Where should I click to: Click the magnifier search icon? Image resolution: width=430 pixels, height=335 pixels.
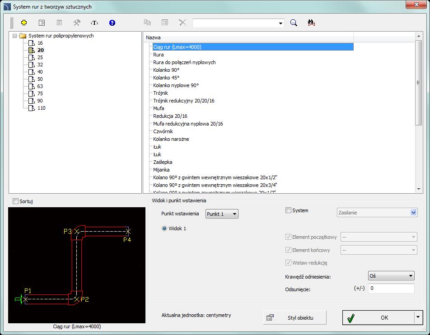294,23
